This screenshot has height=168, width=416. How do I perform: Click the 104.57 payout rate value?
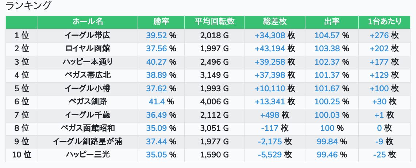coord(327,36)
